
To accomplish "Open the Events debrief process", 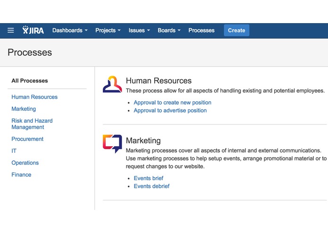I will tap(151, 186).
